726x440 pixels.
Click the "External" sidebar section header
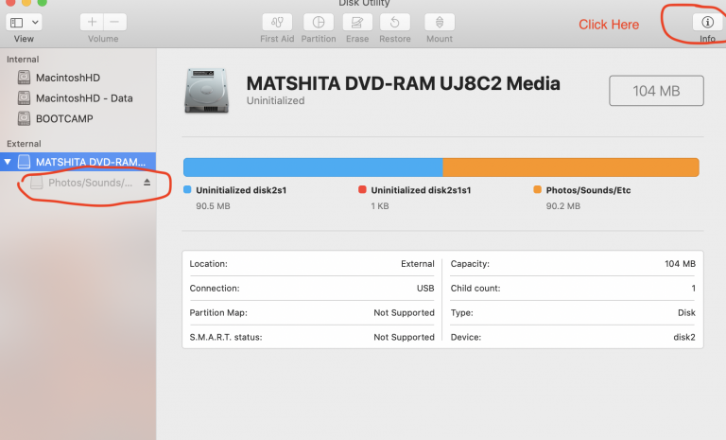coord(24,144)
